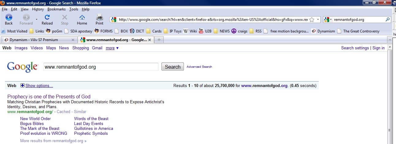Open the SDA apostasy bookmark
The height and width of the screenshot is (144, 396).
pos(78,31)
